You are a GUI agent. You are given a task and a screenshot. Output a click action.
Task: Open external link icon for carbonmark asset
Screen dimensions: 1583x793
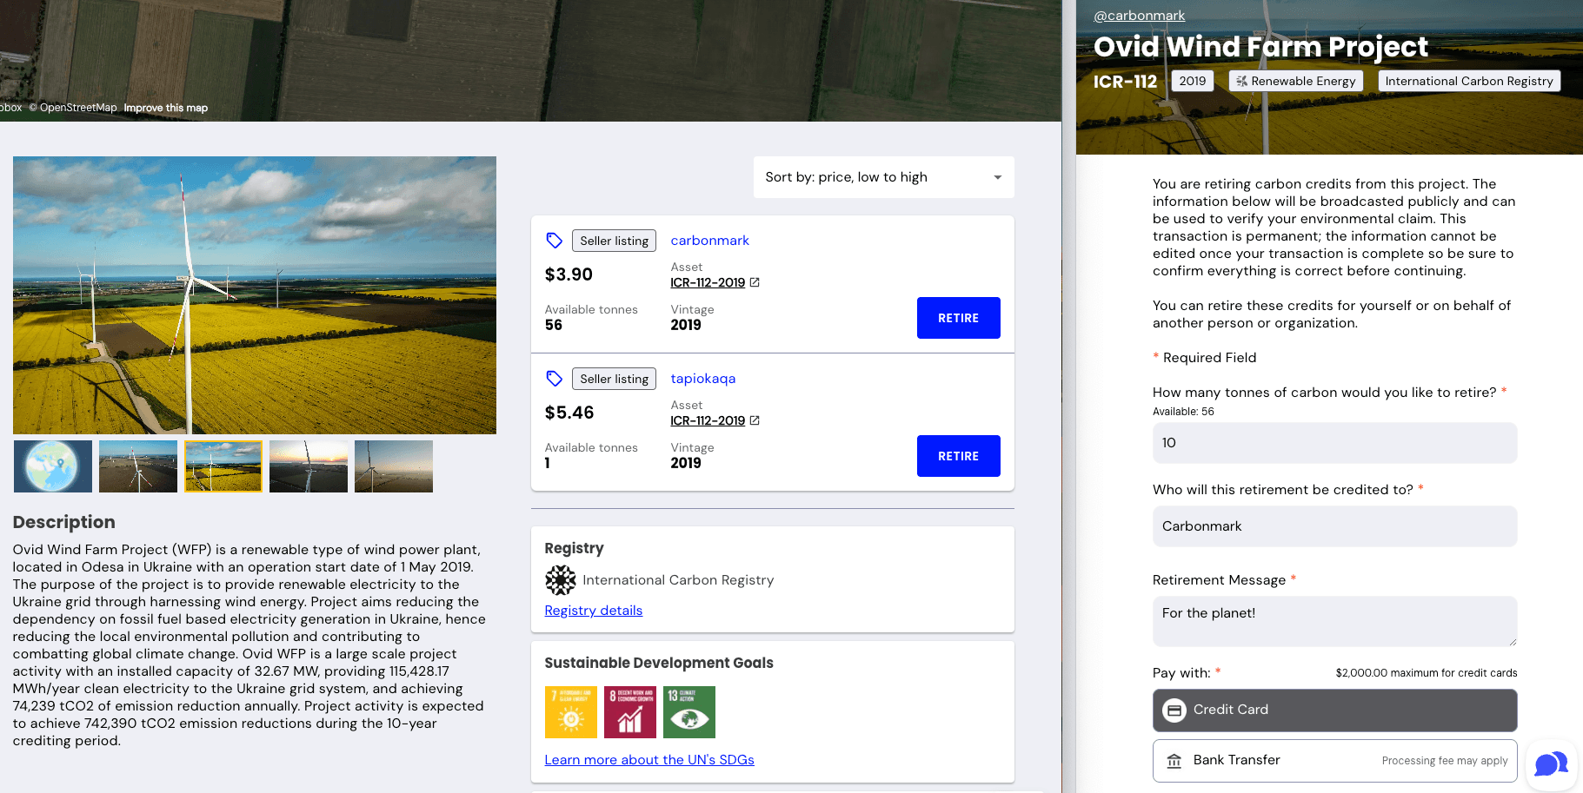coord(755,282)
